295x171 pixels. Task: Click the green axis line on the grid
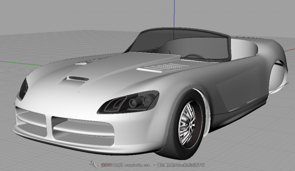click(x=21, y=63)
